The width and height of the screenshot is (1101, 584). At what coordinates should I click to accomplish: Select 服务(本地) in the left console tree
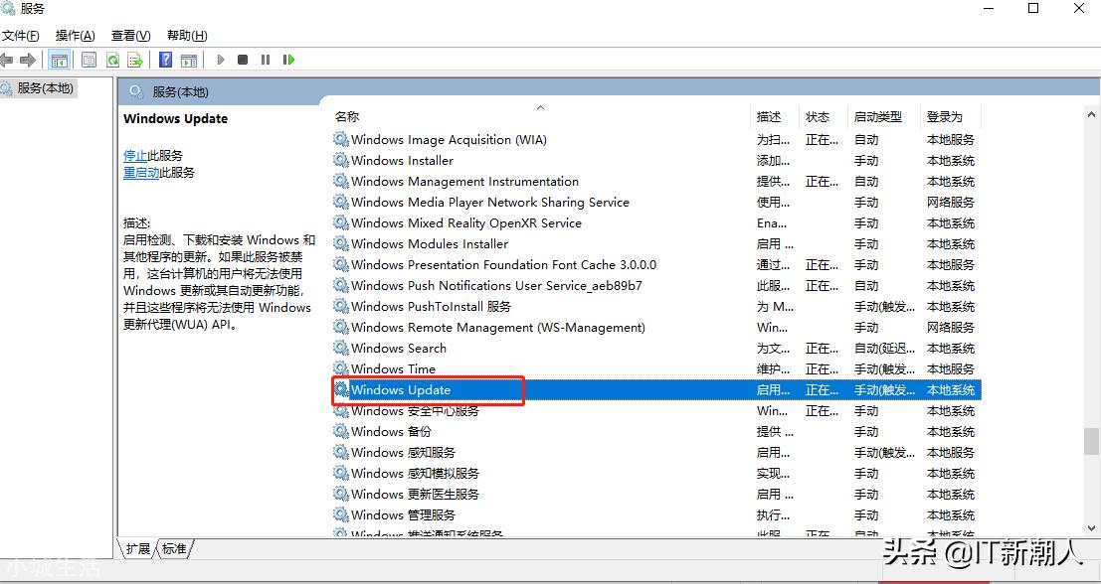point(45,88)
